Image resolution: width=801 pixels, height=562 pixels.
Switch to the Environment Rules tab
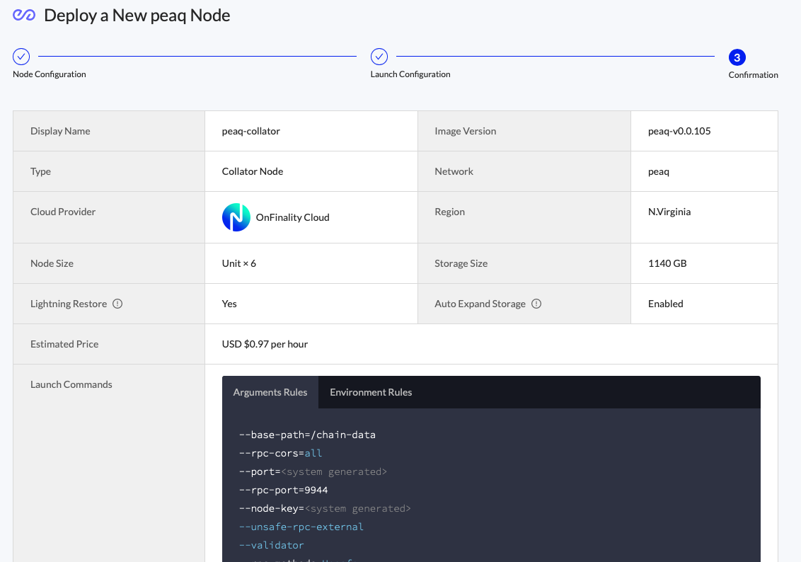(370, 392)
